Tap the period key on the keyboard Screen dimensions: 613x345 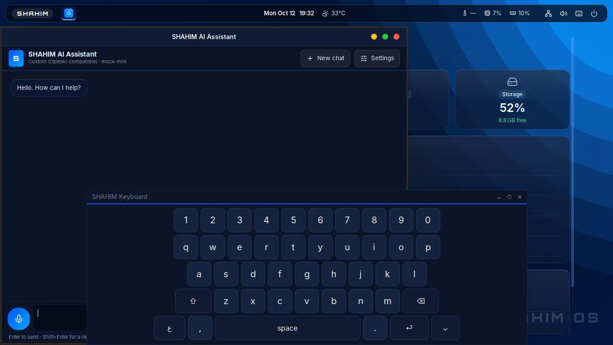click(375, 328)
